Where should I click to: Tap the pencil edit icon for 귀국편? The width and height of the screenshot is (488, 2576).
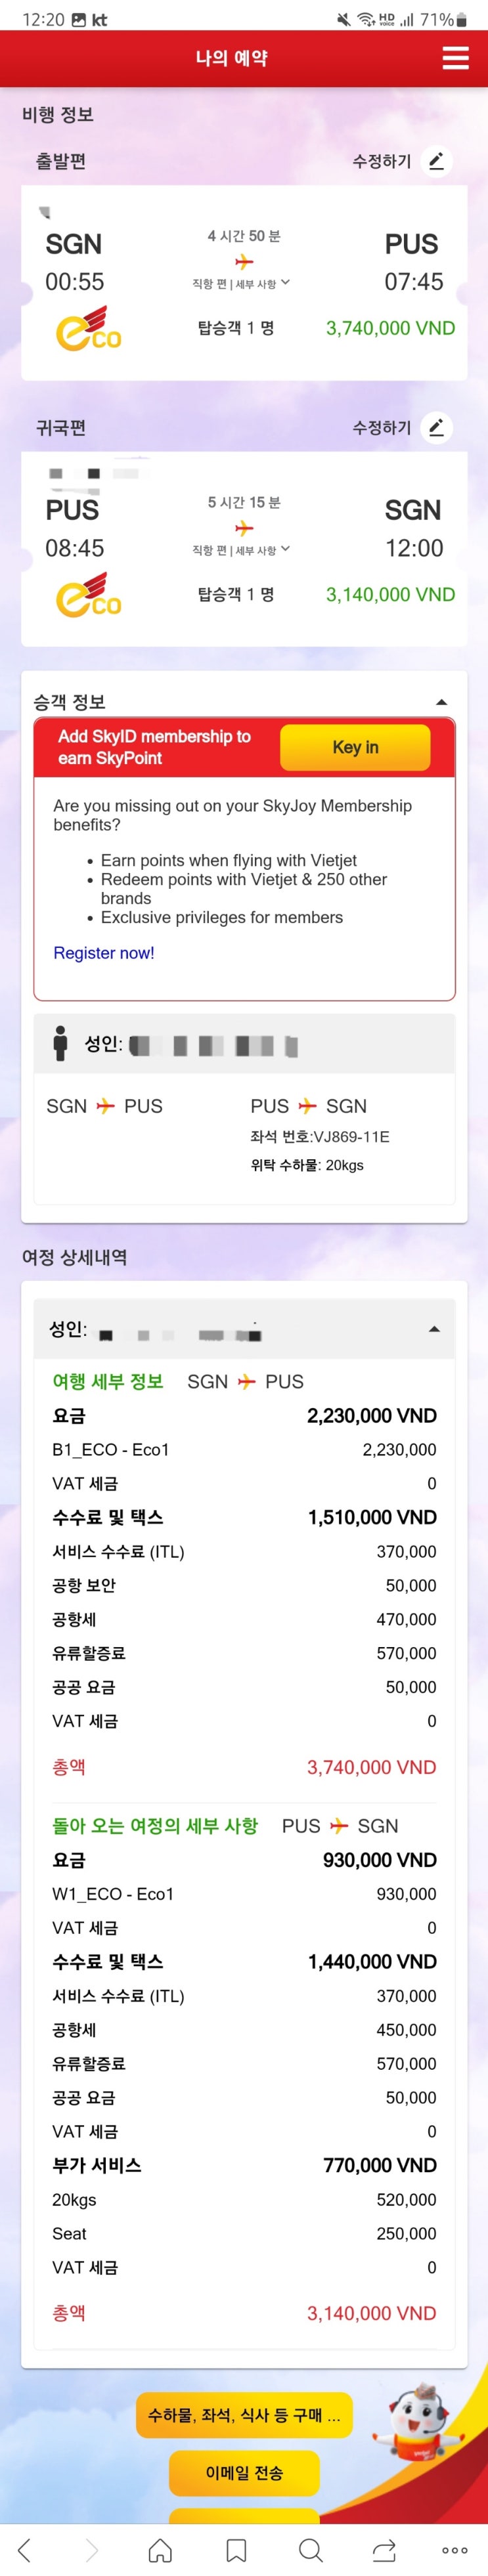(x=436, y=427)
